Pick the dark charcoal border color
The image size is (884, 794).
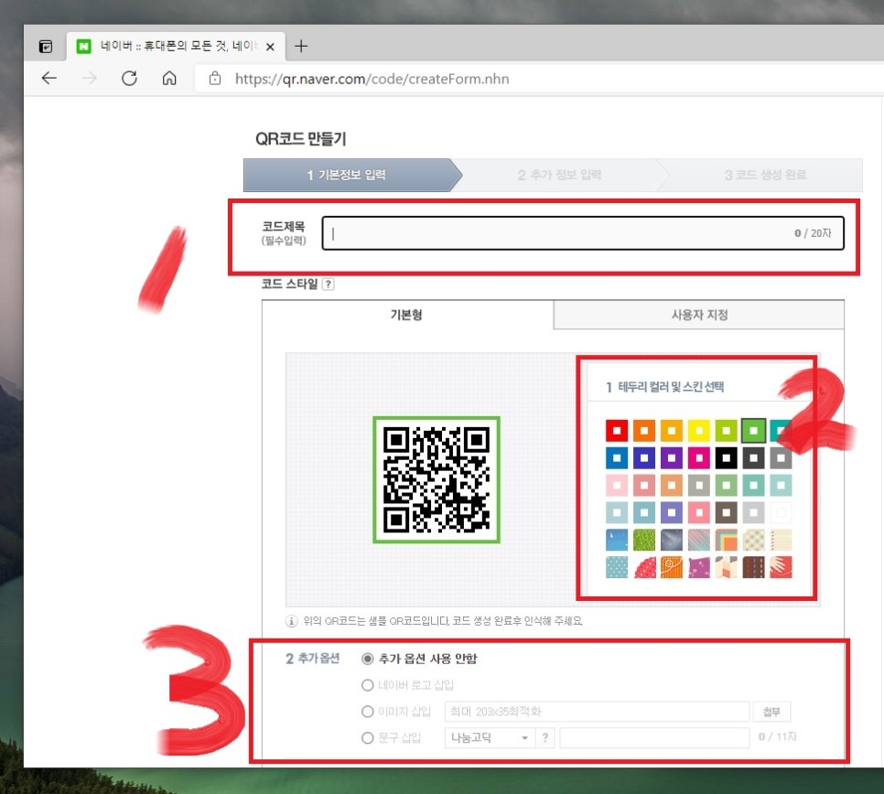[x=753, y=458]
